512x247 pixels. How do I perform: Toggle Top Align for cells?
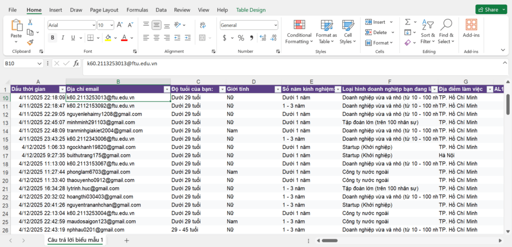[146, 25]
